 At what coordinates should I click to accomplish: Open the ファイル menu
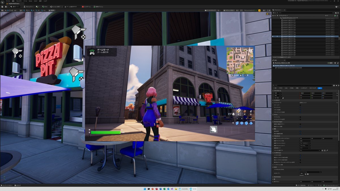(8, 1)
